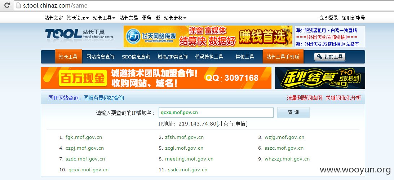Open 海外服務器租用 text ad link
The image size is (394, 180).
[326, 31]
